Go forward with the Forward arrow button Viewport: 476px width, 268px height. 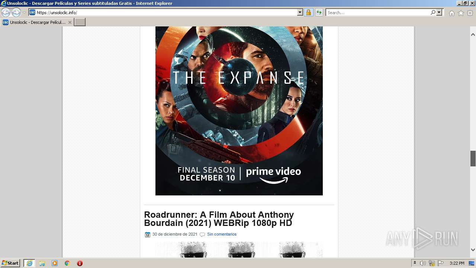pyautogui.click(x=16, y=13)
